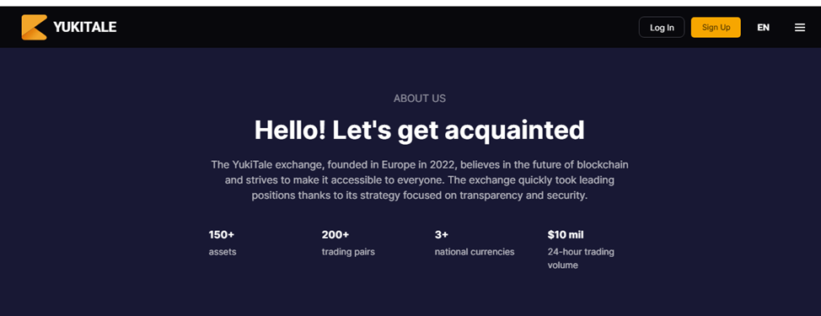Click the "trading pairs" caption text

pyautogui.click(x=348, y=252)
